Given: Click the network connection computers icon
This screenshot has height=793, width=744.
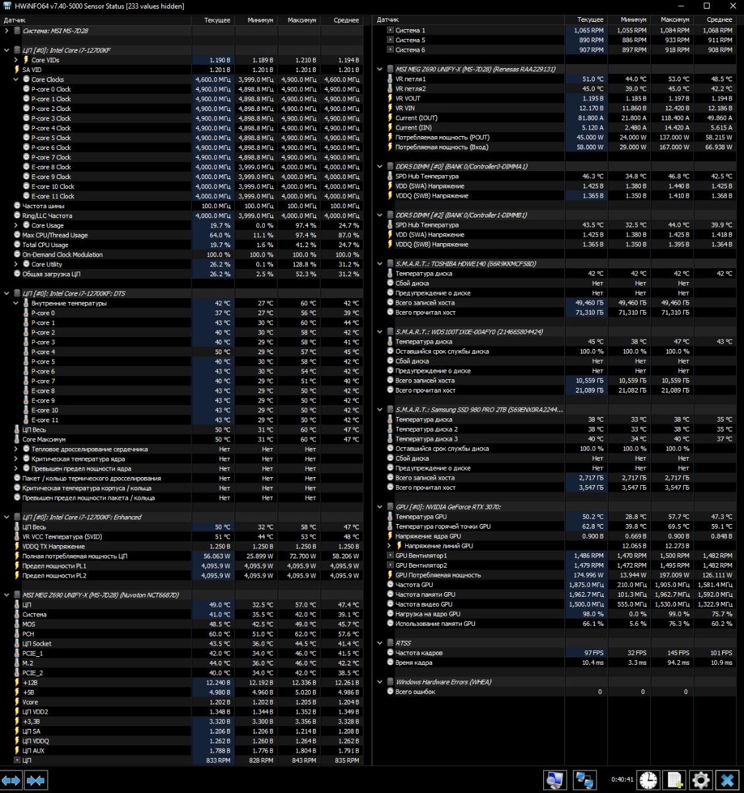Looking at the screenshot, I should (585, 780).
